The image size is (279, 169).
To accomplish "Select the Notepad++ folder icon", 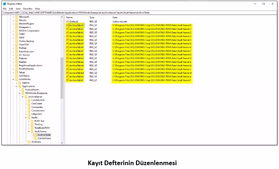I will tap(17, 27).
